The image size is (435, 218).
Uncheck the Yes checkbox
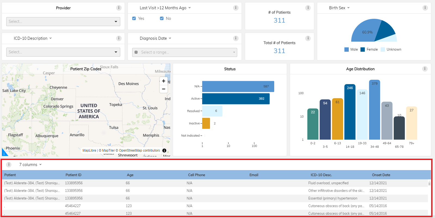click(x=134, y=19)
